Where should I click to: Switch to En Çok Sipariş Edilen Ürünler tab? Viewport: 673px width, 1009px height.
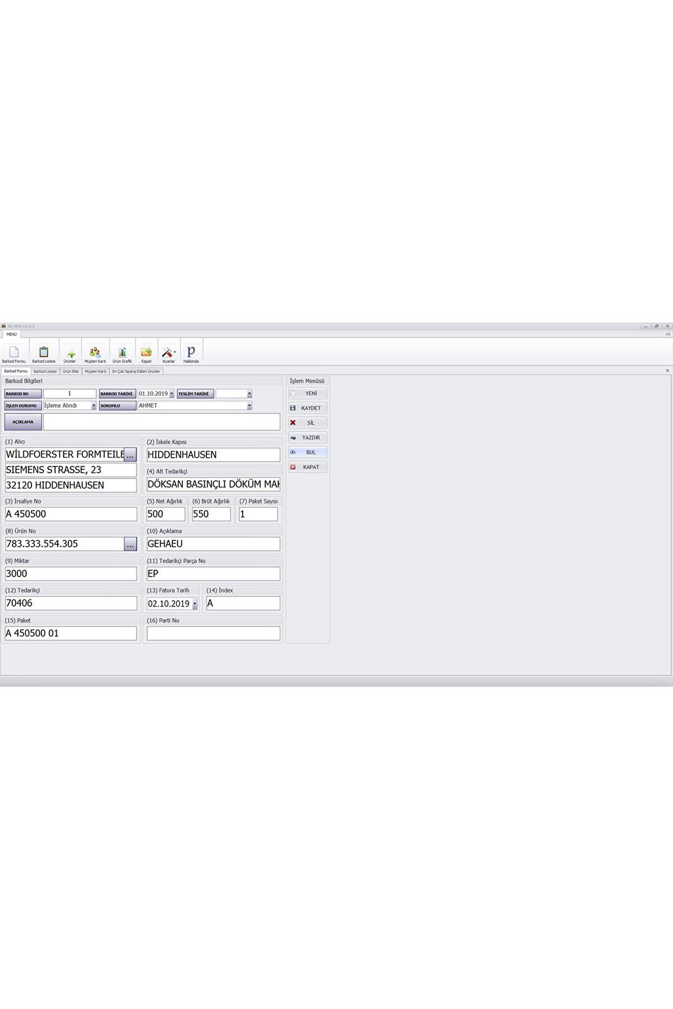pos(136,371)
